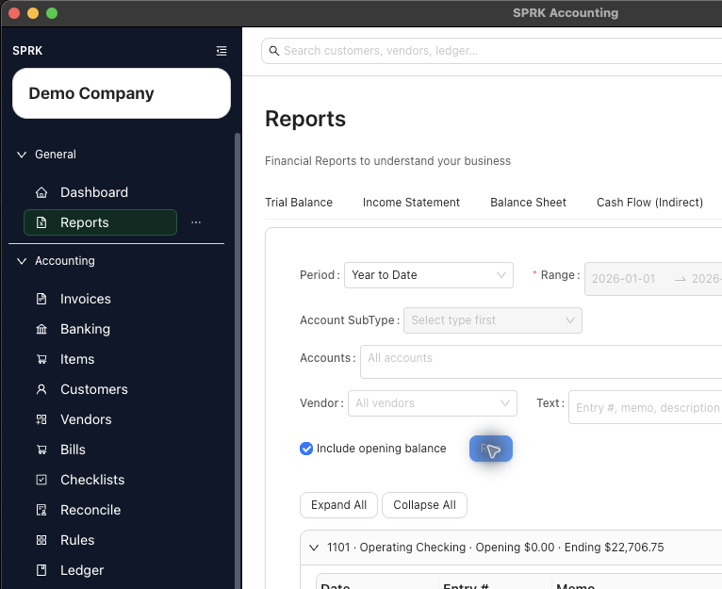Click the Items cart icon
Screen dimensions: 722x589
pyautogui.click(x=41, y=359)
